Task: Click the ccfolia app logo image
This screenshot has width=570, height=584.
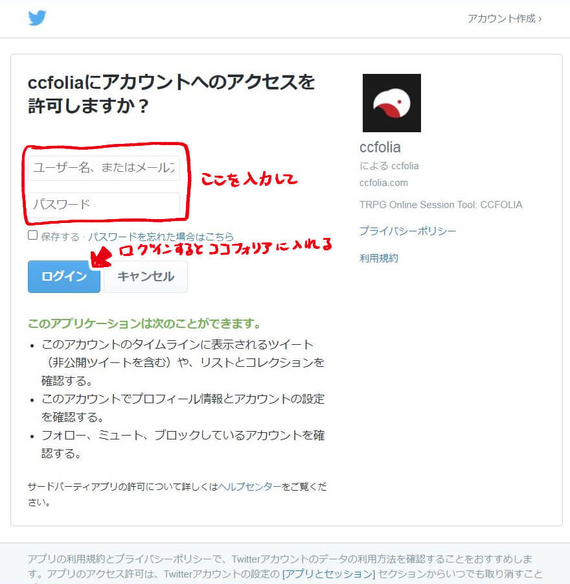Action: pos(392,103)
